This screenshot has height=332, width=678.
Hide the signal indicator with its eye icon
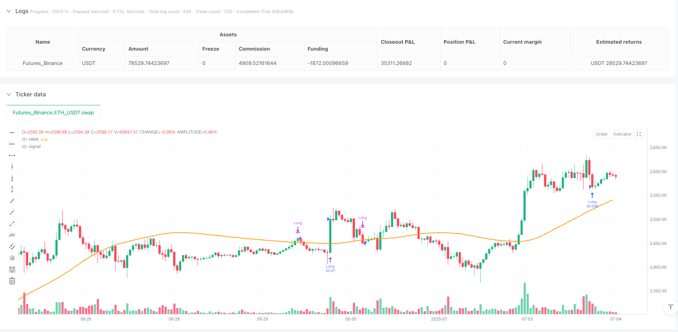[x=24, y=147]
